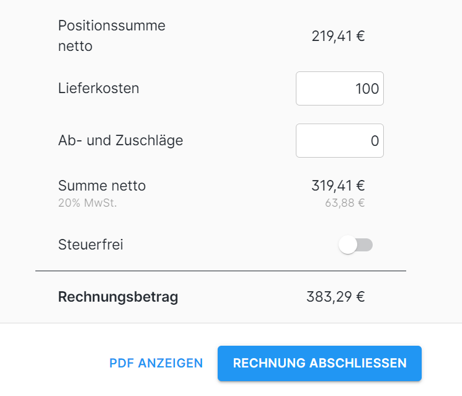Click the bold Rechnungsbetrag label
This screenshot has height=396, width=462.
[x=118, y=297]
